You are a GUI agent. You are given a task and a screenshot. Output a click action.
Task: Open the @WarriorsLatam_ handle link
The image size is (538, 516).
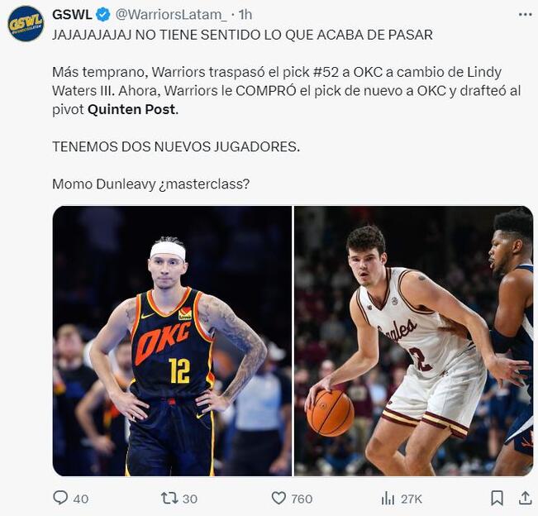(171, 15)
